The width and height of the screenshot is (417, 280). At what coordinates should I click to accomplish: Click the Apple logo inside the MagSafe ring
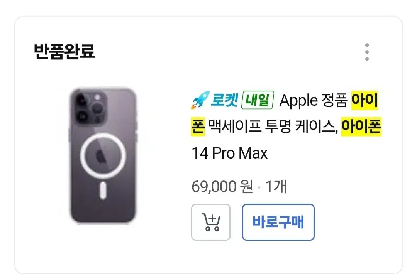tap(103, 156)
